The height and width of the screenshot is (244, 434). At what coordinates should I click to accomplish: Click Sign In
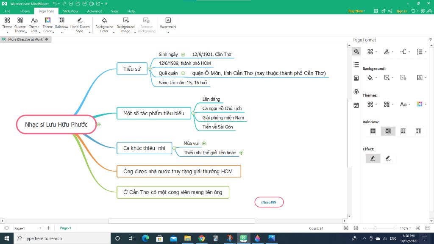click(x=402, y=11)
